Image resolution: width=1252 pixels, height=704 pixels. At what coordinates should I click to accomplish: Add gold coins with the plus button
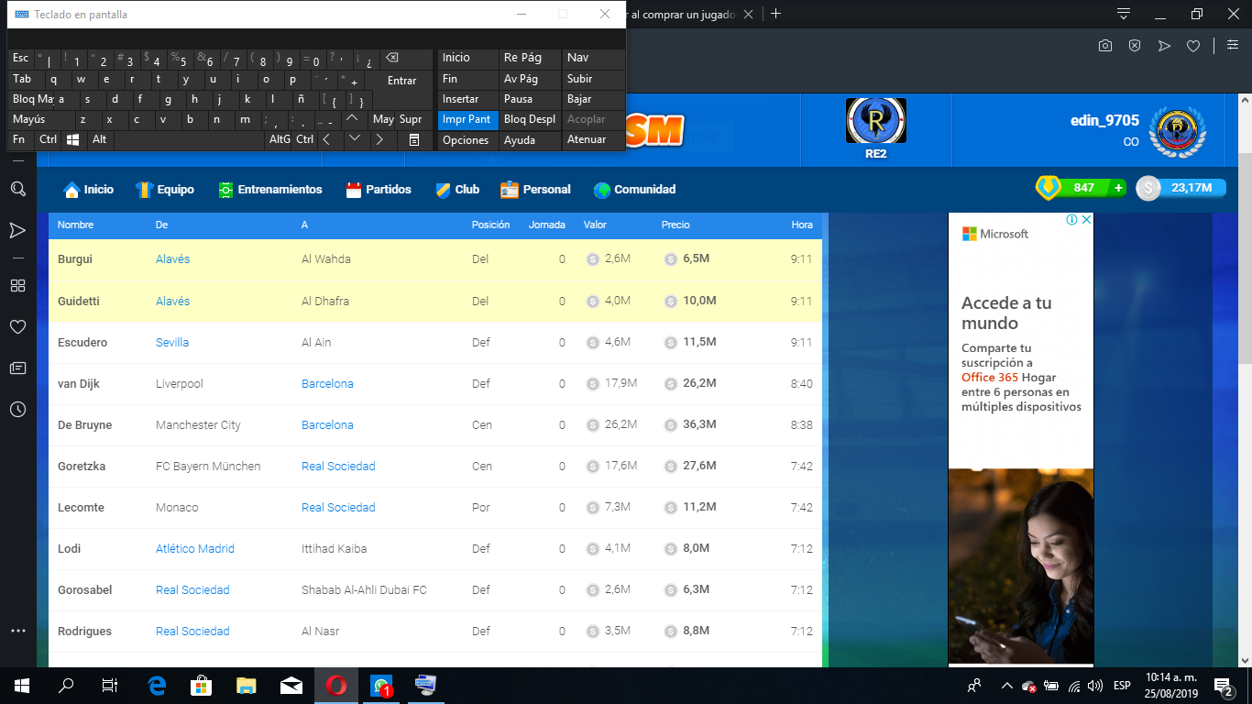(1118, 188)
